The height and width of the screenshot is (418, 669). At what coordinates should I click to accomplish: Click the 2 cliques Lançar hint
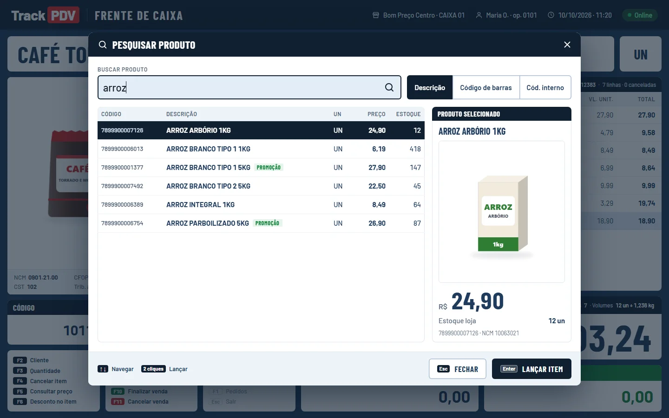(164, 369)
